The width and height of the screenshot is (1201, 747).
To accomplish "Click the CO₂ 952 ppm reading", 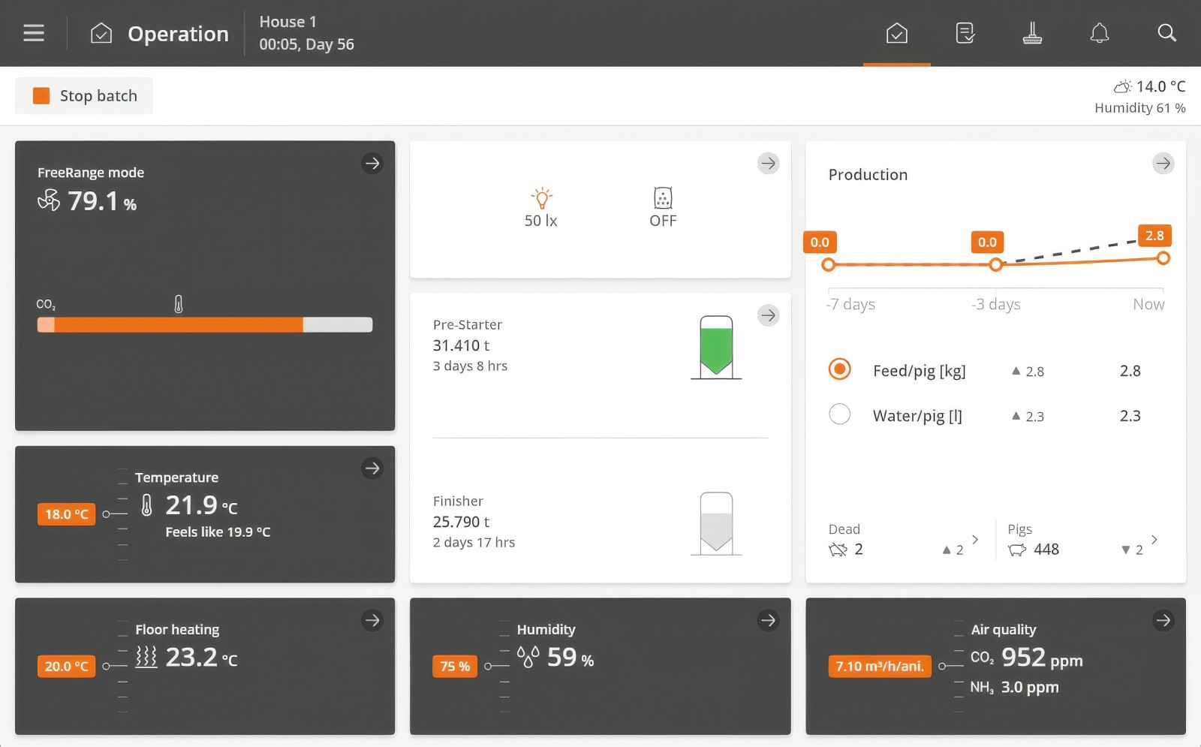I will 1026,658.
